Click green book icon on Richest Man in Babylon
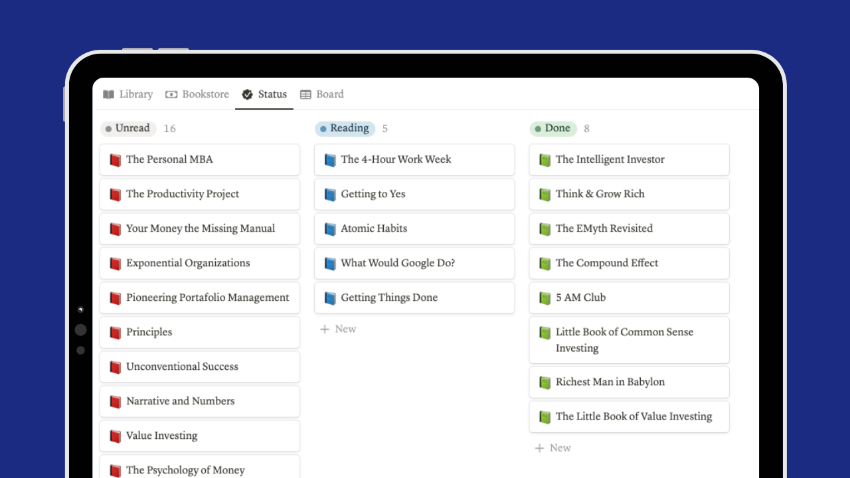 [x=545, y=382]
